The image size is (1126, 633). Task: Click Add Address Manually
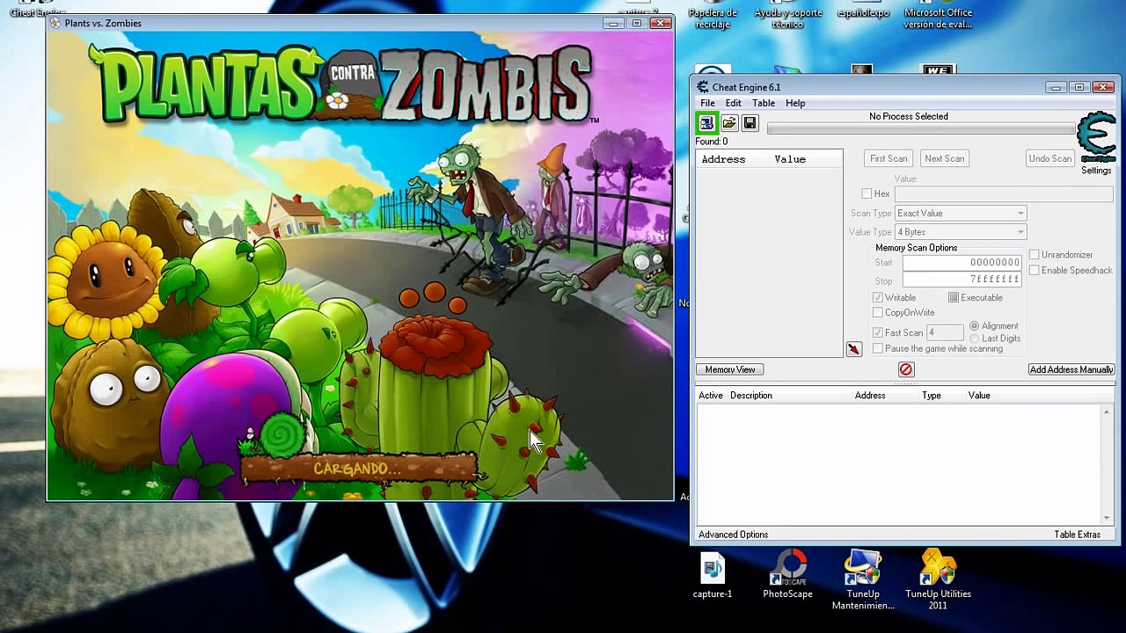[1071, 370]
